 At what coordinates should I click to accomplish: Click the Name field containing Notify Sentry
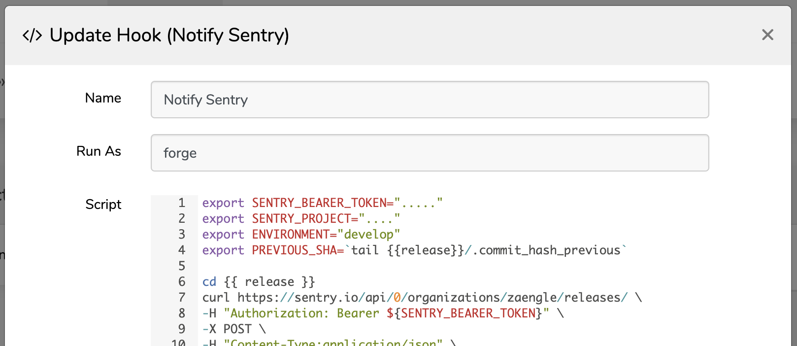point(430,100)
